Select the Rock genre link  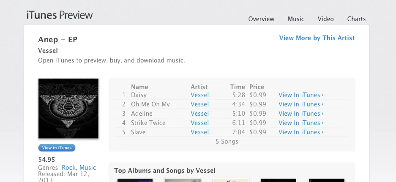click(x=69, y=168)
